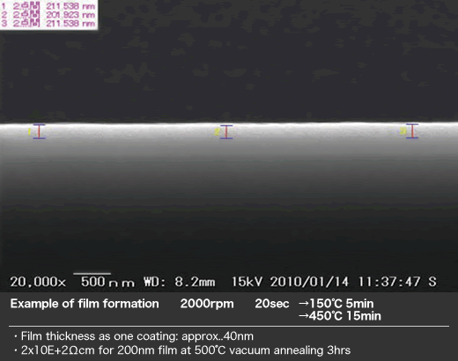Click the 'Example of film formation' heading
This screenshot has height=361, width=458.
(85, 304)
